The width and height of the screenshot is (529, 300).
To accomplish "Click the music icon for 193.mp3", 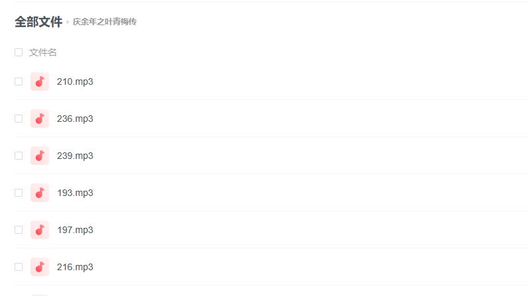I will click(40, 193).
